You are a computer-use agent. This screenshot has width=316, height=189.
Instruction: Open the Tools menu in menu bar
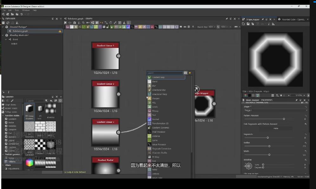17,10
